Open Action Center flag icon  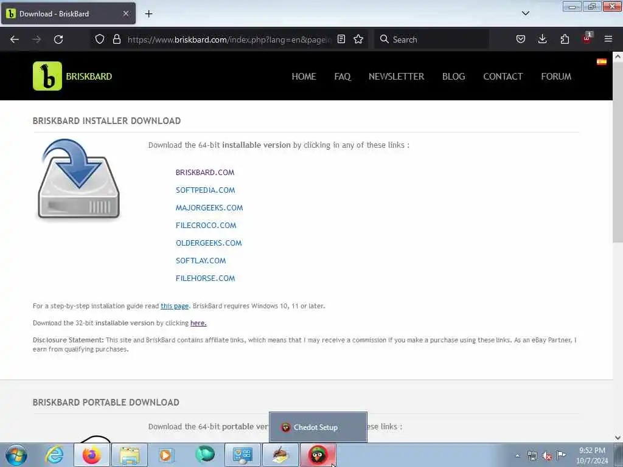click(x=561, y=455)
